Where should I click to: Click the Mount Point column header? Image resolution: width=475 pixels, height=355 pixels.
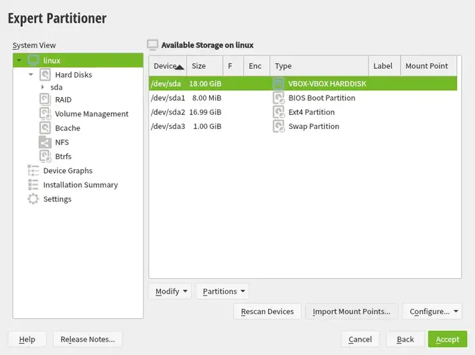[x=429, y=66]
